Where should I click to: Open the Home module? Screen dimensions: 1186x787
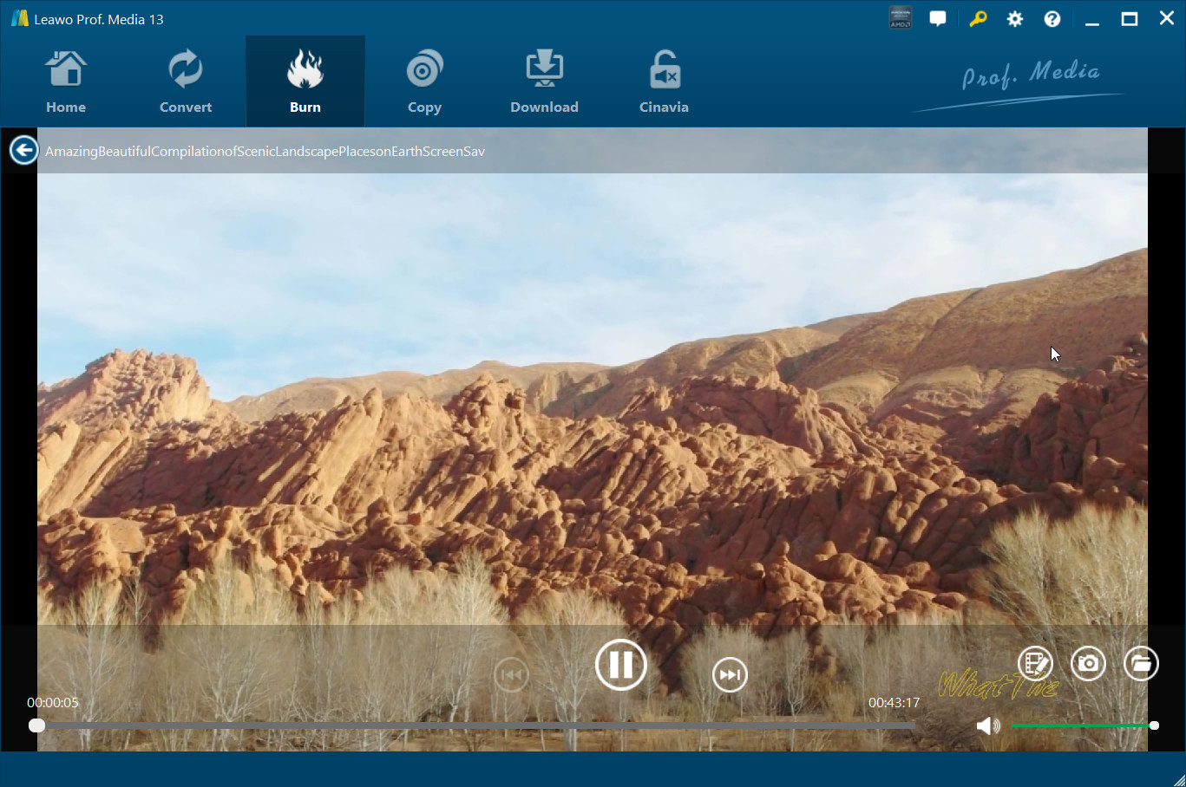click(66, 82)
